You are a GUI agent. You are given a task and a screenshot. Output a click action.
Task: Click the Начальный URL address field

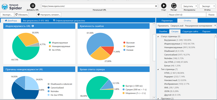tap(99, 6)
